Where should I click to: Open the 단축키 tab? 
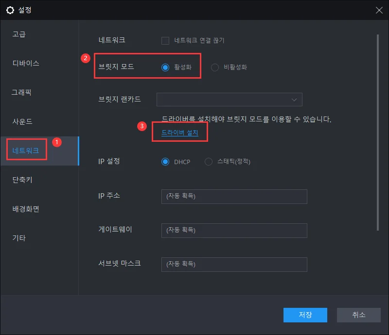[x=22, y=180]
